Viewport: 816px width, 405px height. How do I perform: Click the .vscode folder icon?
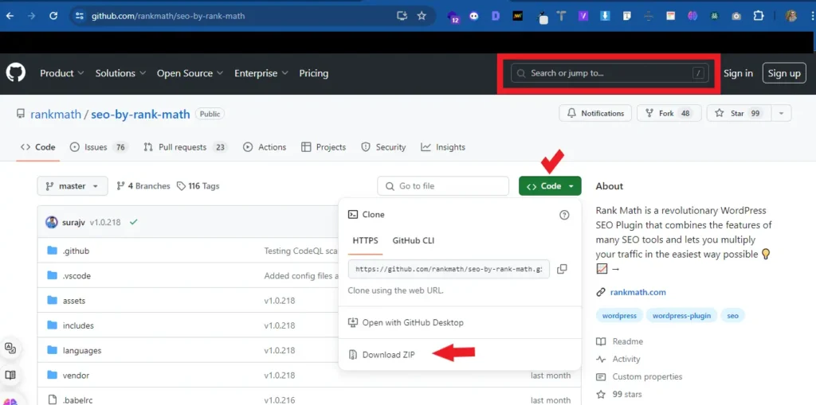point(52,275)
